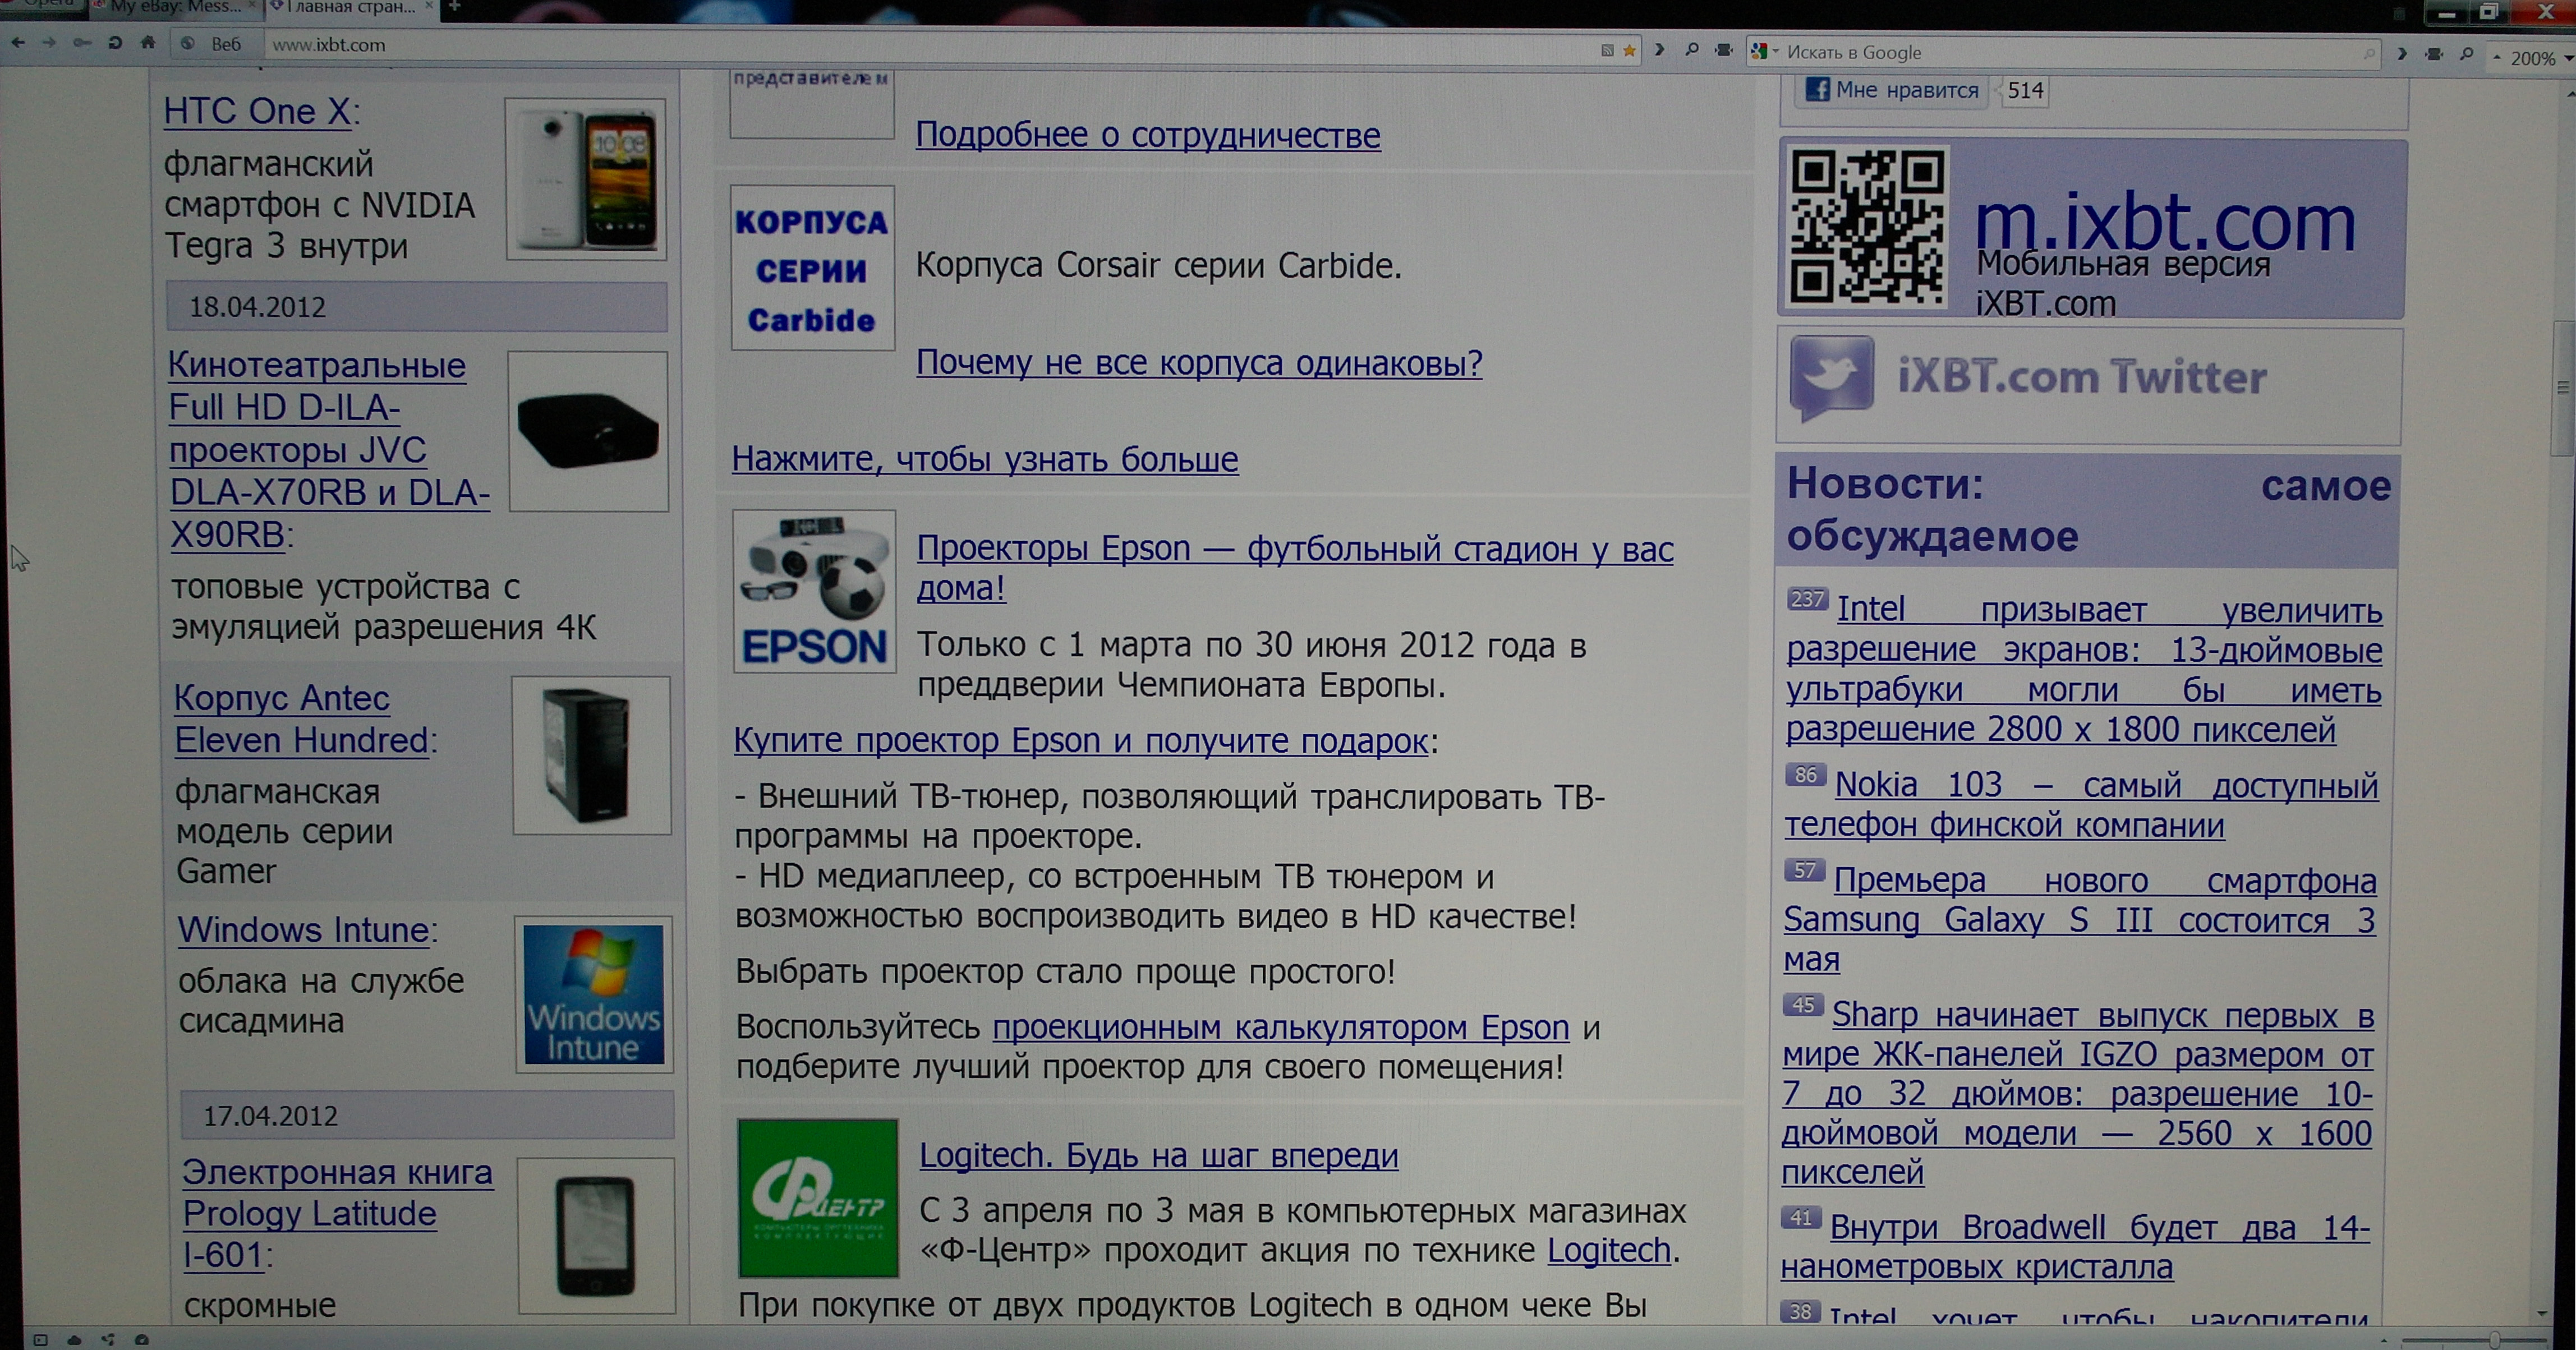Close the Главная стран... tab
The height and width of the screenshot is (1350, 2576).
429,7
